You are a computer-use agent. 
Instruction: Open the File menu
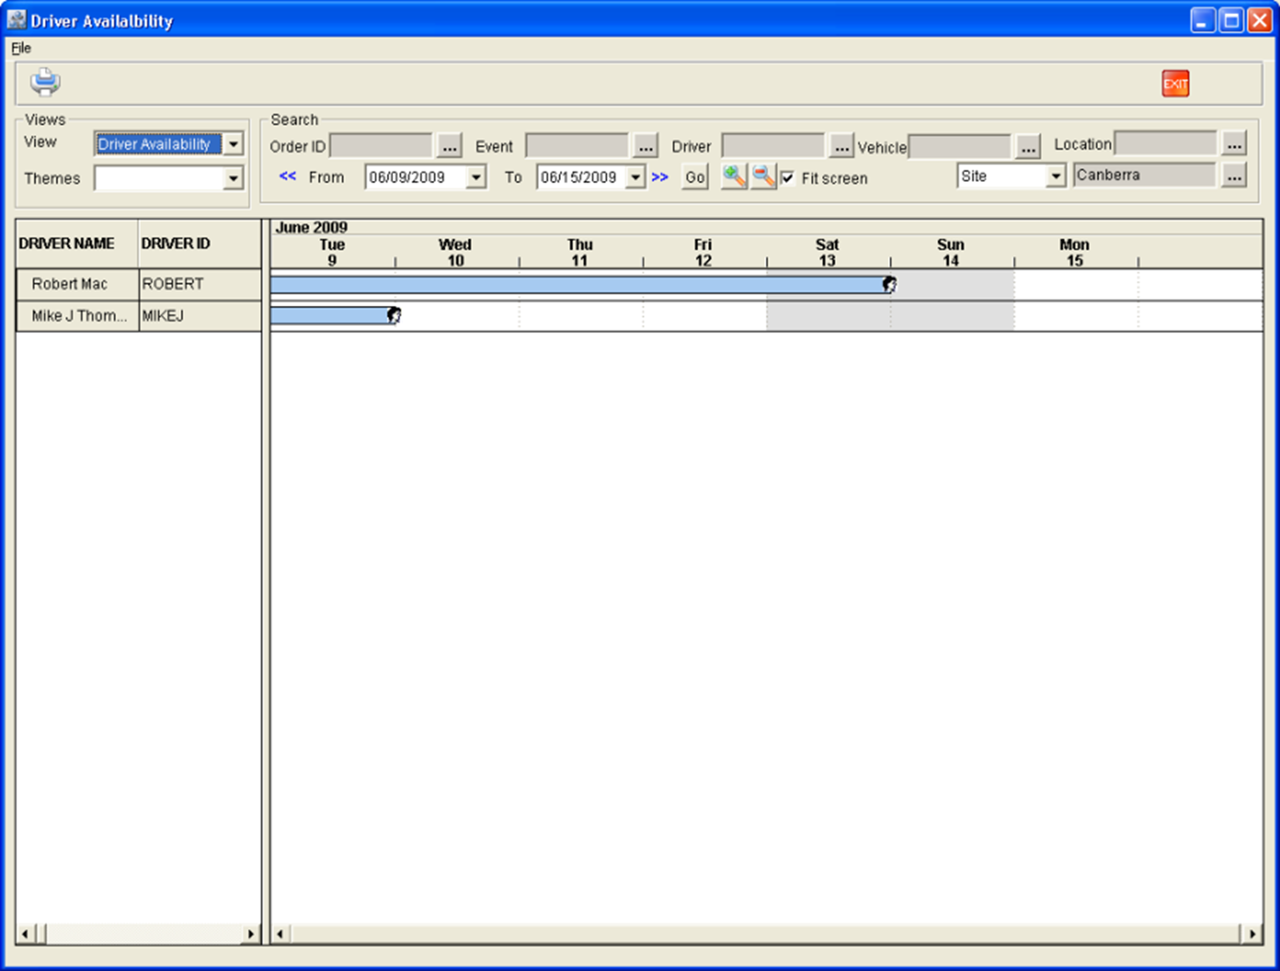click(x=21, y=48)
